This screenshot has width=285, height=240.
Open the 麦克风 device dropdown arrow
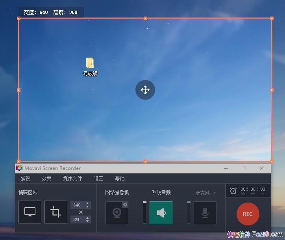[x=215, y=193]
